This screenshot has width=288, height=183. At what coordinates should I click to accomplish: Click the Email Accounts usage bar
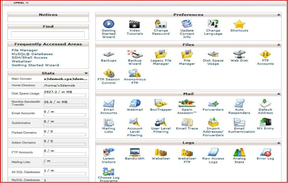click(65, 115)
